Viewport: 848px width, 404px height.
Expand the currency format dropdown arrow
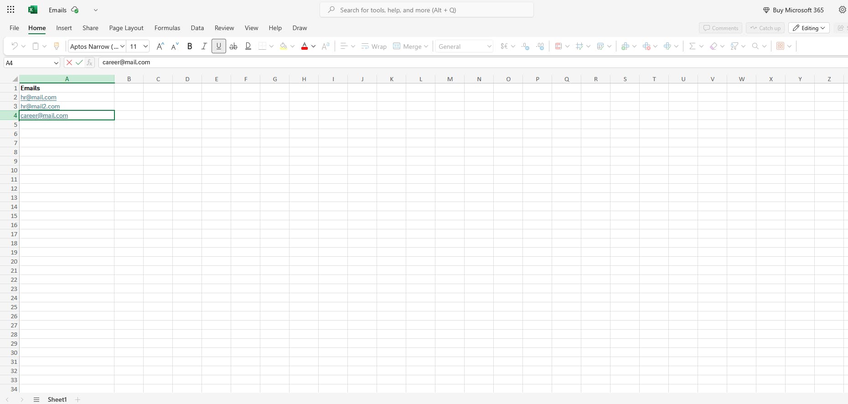coord(513,46)
